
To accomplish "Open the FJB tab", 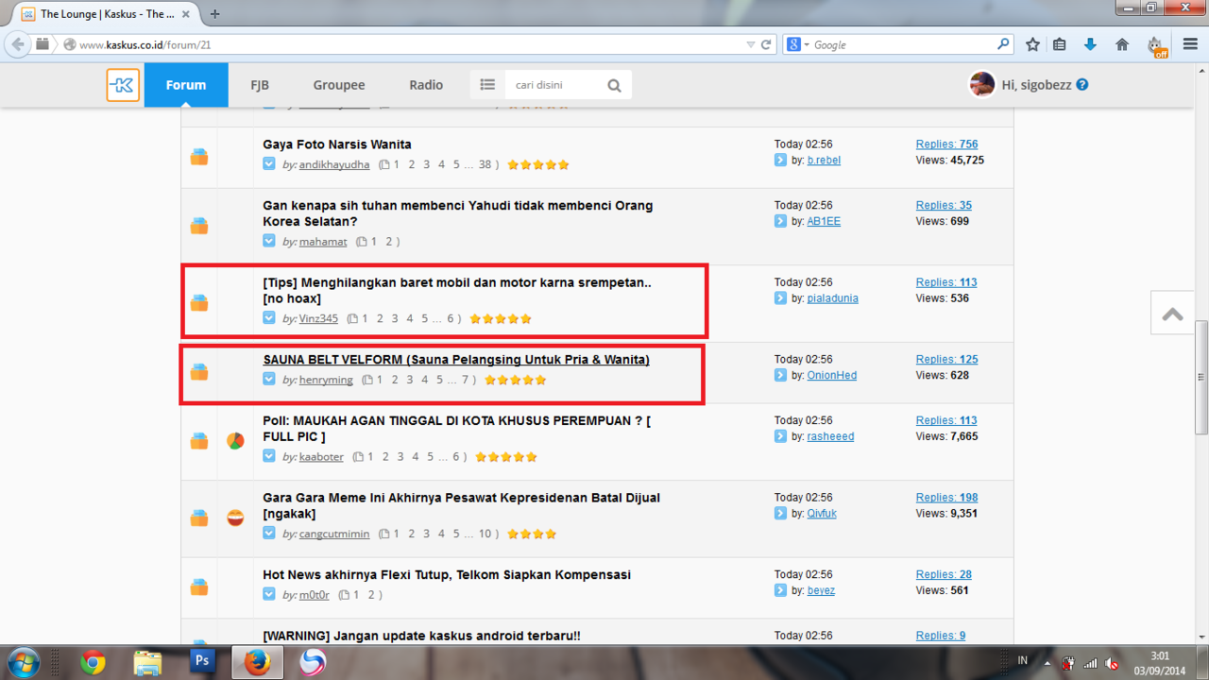I will point(260,85).
